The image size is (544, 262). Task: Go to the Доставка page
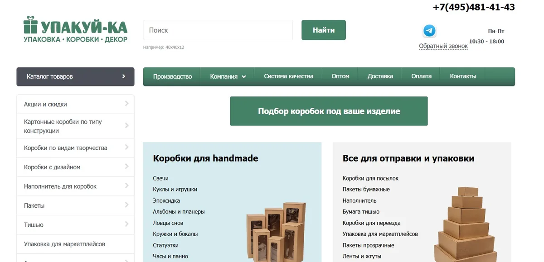[380, 76]
